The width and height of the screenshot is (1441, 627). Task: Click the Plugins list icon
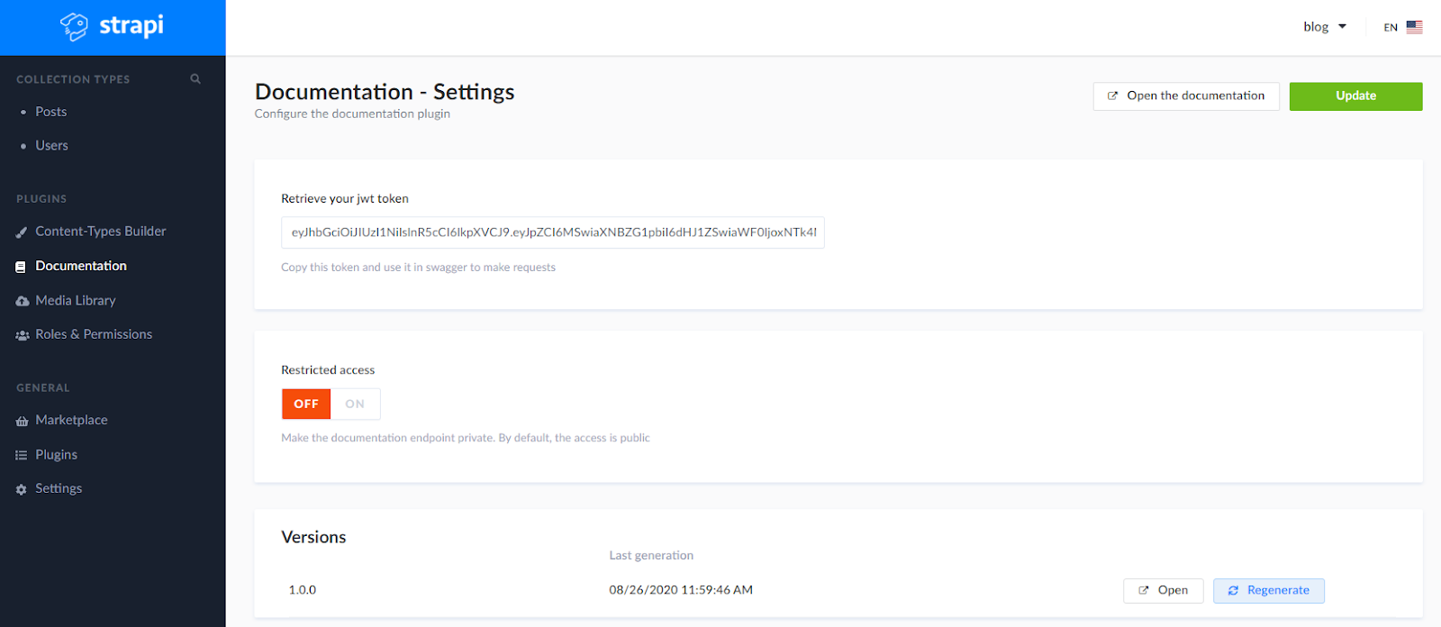pyautogui.click(x=22, y=455)
